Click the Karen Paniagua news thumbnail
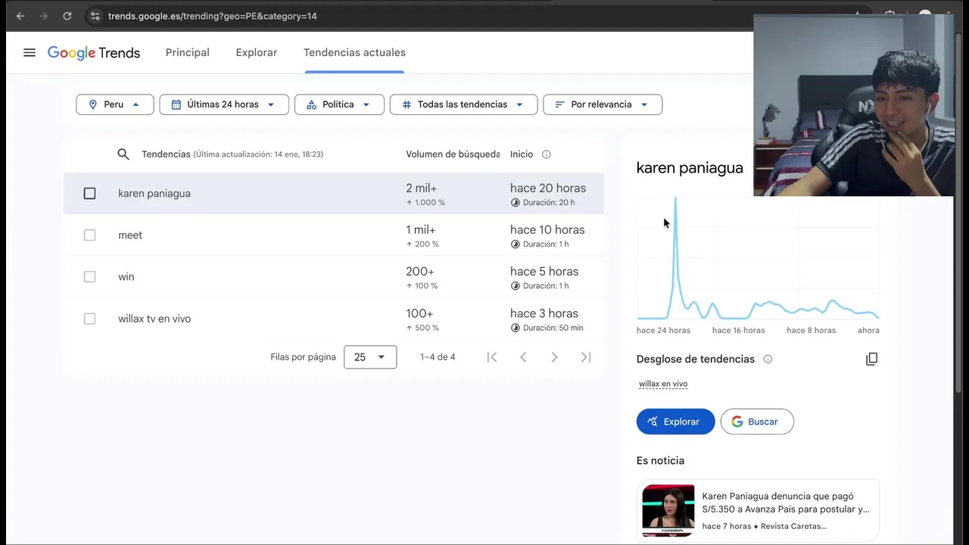Image resolution: width=969 pixels, height=545 pixels. [668, 510]
